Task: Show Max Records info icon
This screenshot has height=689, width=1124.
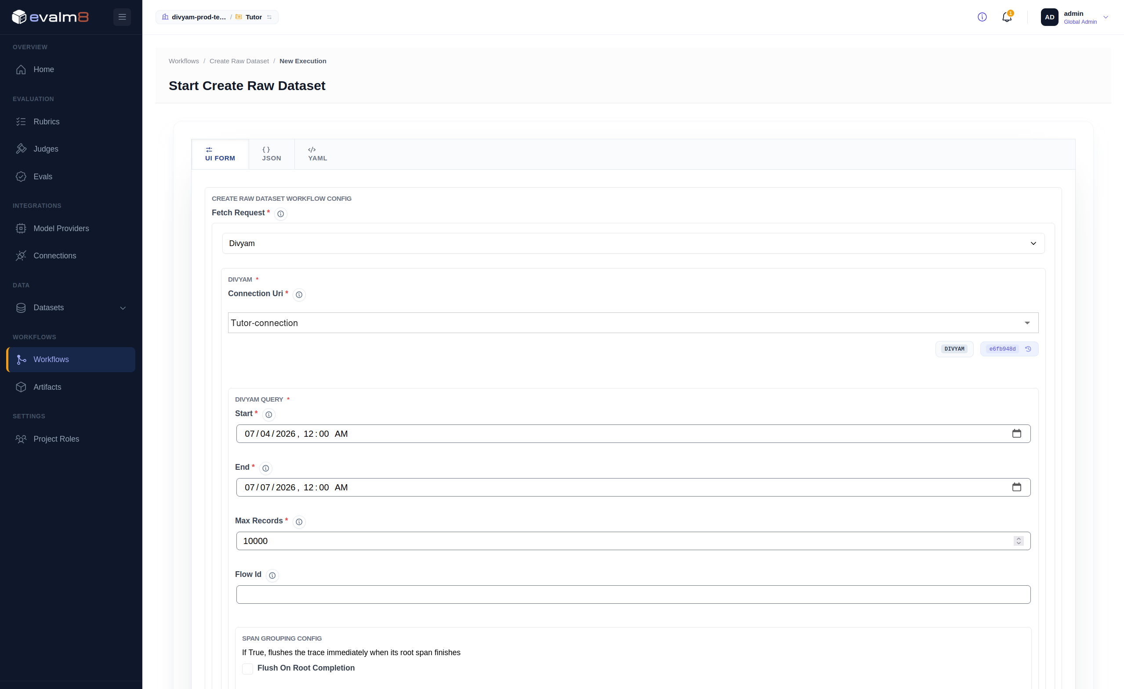Action: (299, 522)
